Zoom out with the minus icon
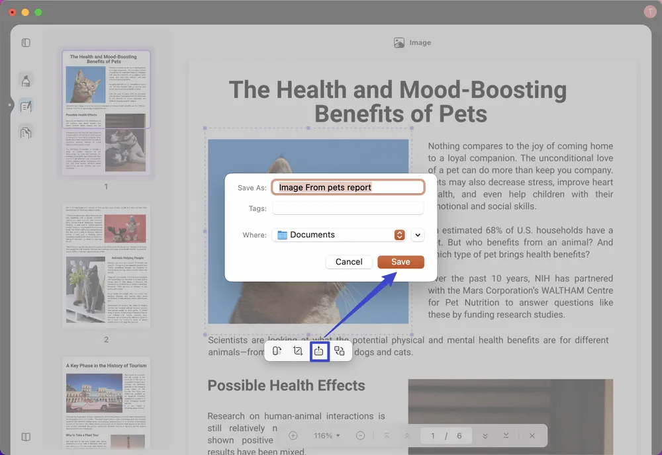 (360, 436)
